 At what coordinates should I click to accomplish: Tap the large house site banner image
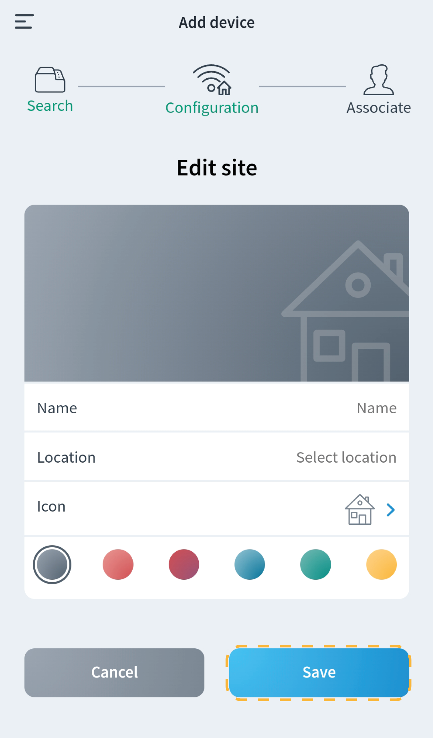[x=216, y=293]
